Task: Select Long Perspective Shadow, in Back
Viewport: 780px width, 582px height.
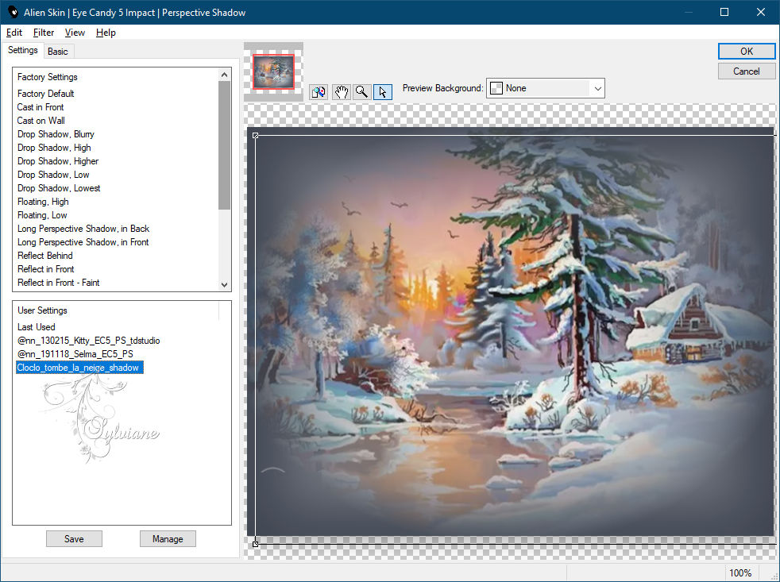Action: tap(83, 229)
